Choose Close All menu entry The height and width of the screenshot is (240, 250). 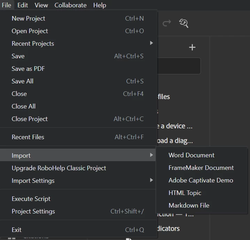[78, 106]
